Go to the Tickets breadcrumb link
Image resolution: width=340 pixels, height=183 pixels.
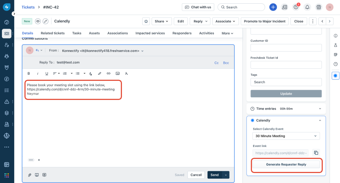click(28, 7)
